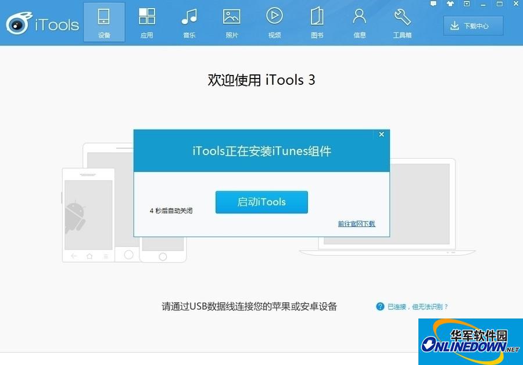Click the 下载中心 download center button
The image size is (523, 365).
pos(473,26)
